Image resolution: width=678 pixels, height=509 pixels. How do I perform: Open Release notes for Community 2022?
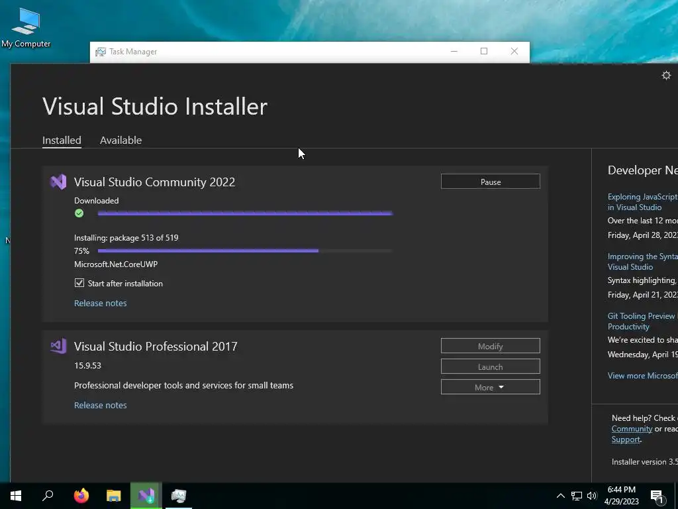click(101, 303)
